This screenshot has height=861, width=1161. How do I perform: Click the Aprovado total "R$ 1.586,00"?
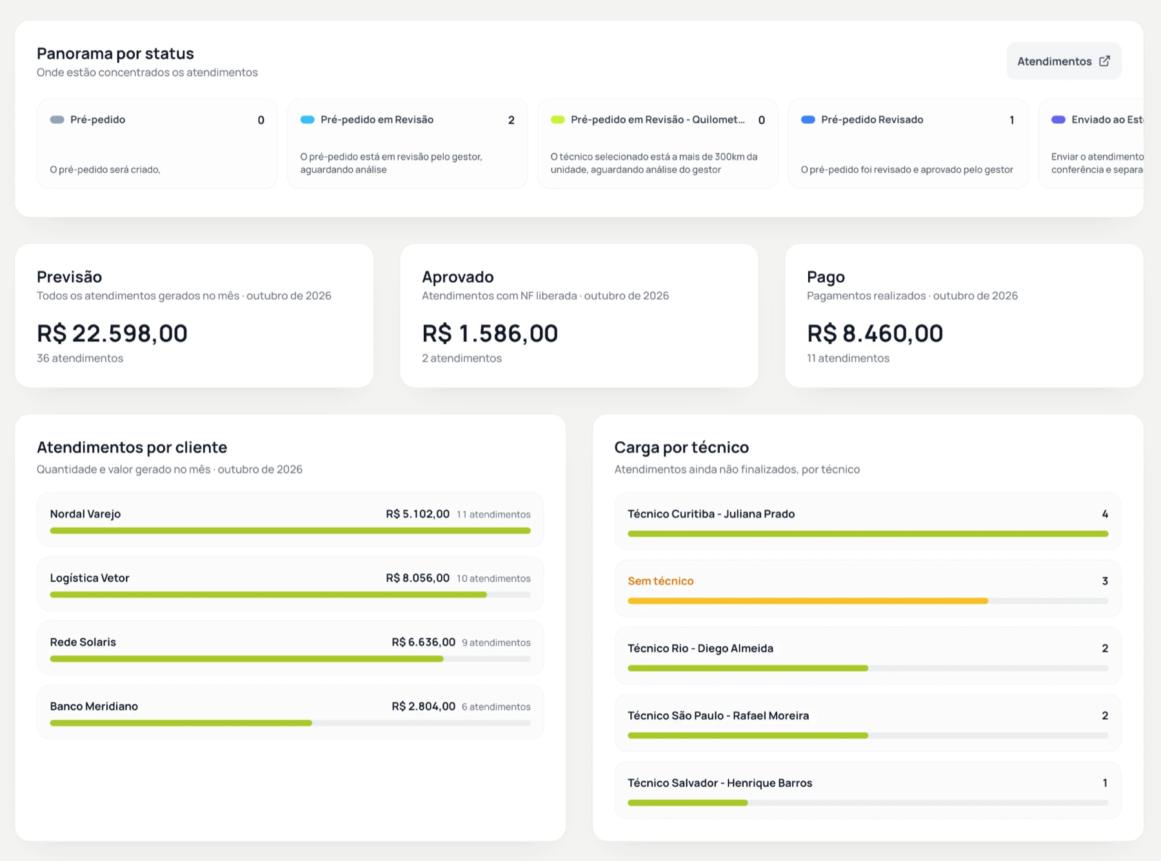(490, 333)
